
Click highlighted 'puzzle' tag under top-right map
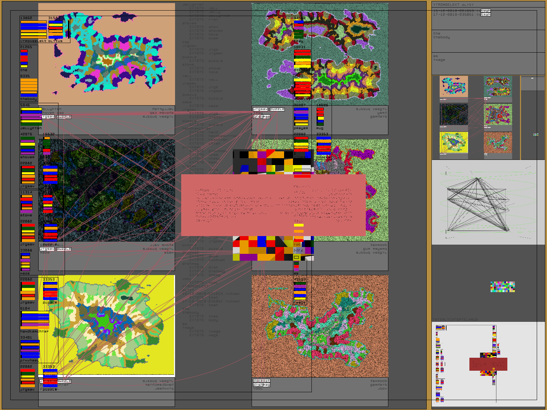pyautogui.click(x=277, y=109)
